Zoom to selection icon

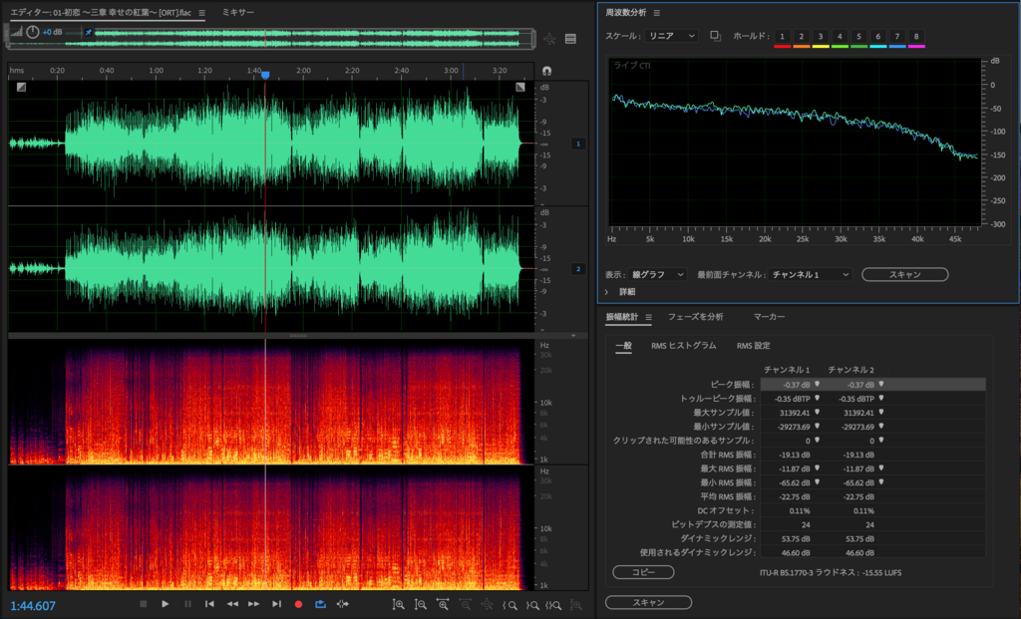[553, 605]
